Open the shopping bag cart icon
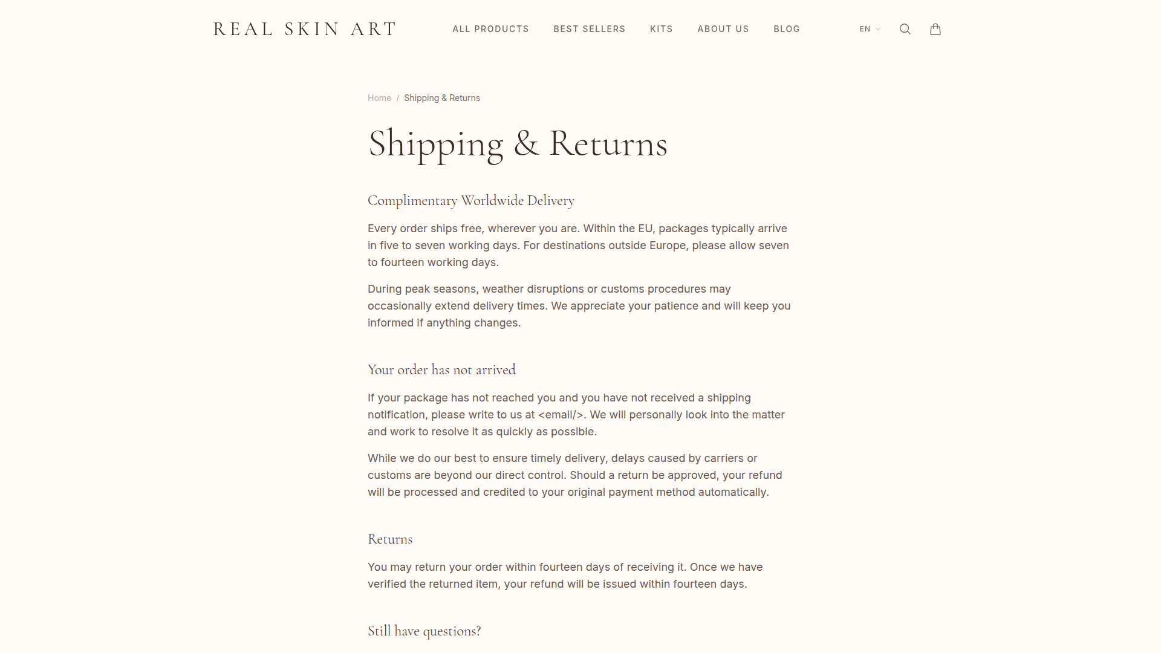Screen dimensions: 1161x653 (935, 29)
